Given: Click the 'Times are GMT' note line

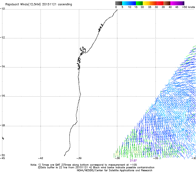Looking at the screenshot, I should coord(84,165).
